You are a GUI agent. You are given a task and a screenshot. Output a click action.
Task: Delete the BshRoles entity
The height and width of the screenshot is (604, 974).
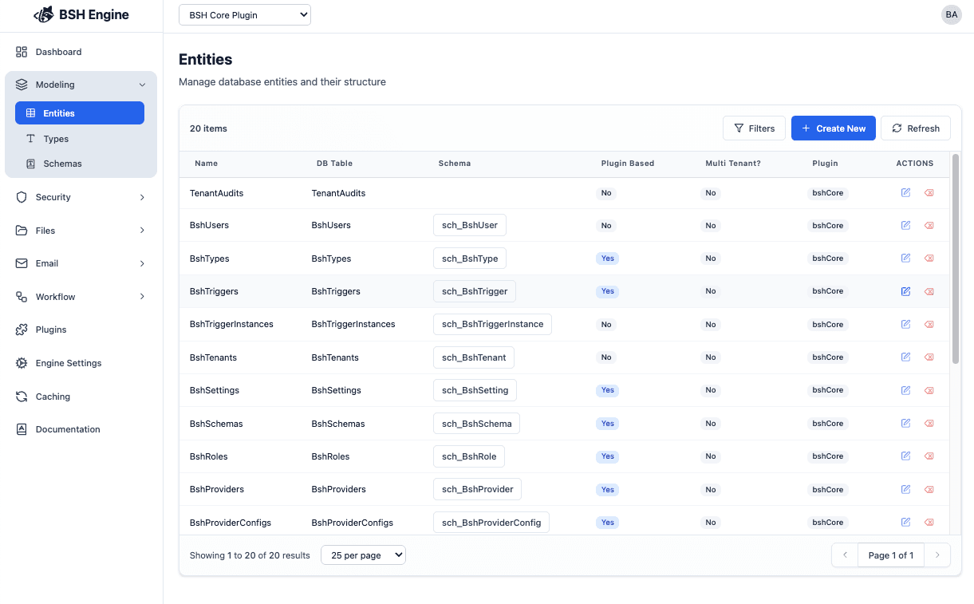pyautogui.click(x=929, y=456)
